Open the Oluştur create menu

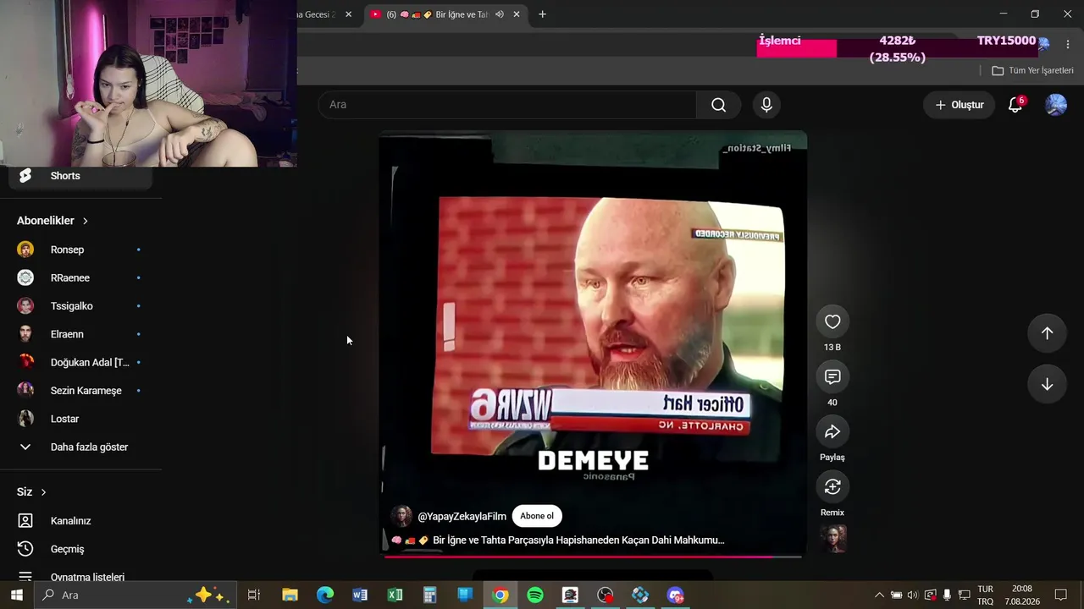tap(959, 105)
